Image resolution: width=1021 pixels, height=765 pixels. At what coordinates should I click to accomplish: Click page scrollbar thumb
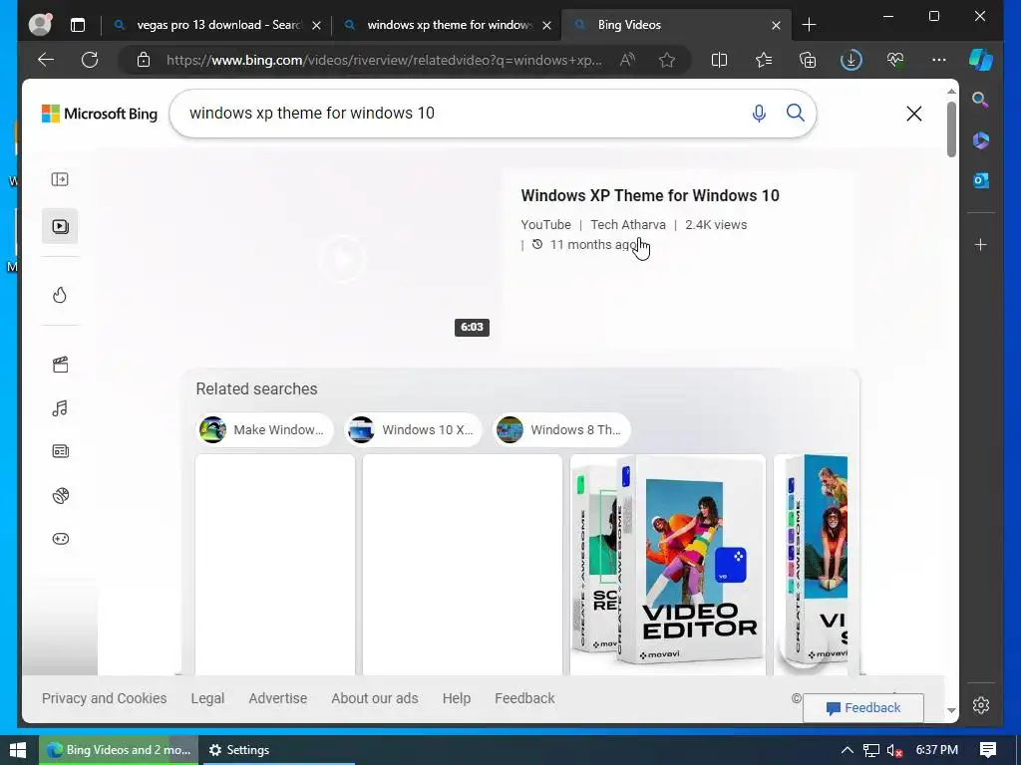tap(951, 128)
